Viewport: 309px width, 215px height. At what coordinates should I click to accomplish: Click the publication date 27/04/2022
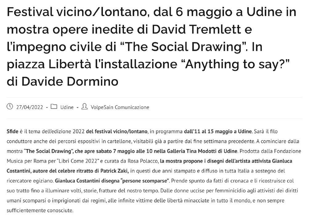pyautogui.click(x=30, y=107)
